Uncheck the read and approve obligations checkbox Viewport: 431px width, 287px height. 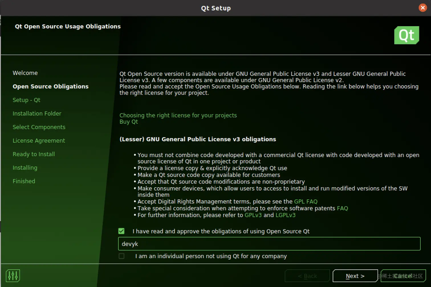pyautogui.click(x=121, y=231)
